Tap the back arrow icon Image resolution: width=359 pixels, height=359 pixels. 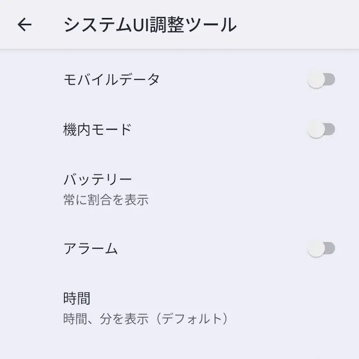25,25
